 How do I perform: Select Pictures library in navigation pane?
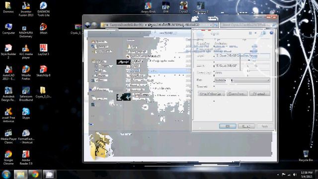pyautogui.click(x=101, y=76)
